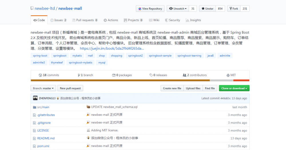286x150 pixels.
Task: Select the shop topic tag
Action: [x=102, y=56]
